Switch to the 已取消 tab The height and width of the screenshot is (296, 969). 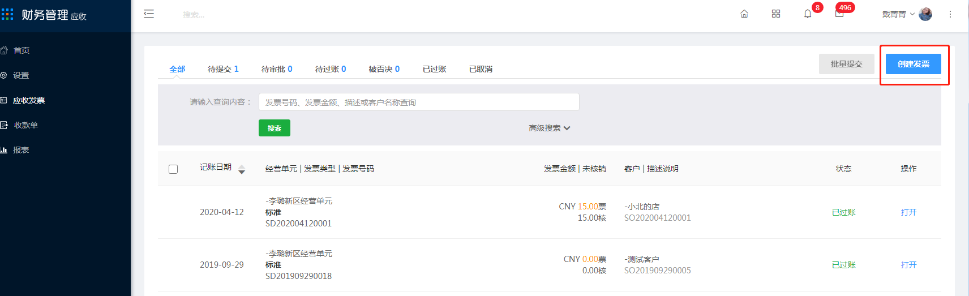click(x=481, y=69)
